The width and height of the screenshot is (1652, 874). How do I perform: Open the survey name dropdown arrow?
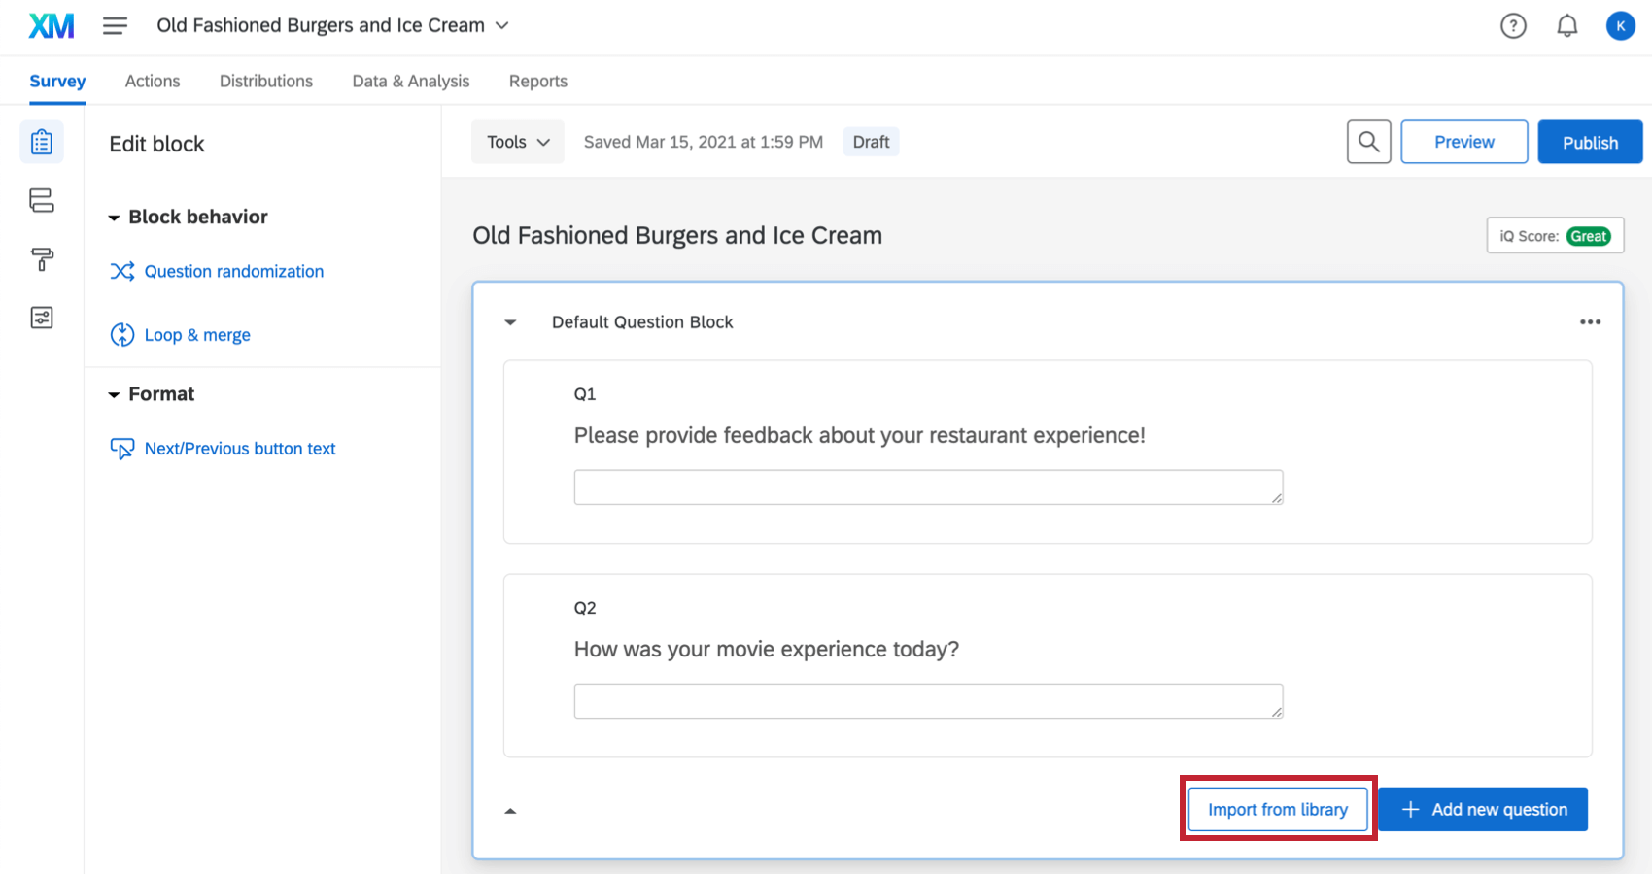[x=502, y=26]
